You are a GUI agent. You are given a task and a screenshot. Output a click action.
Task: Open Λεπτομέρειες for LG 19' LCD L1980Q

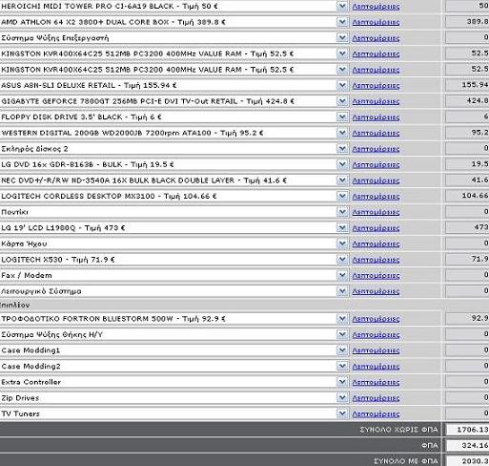tap(376, 228)
